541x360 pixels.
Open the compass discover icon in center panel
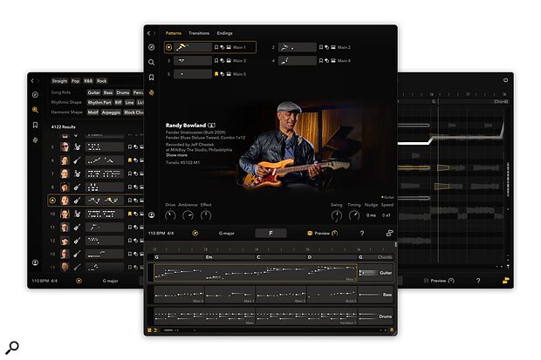(152, 47)
